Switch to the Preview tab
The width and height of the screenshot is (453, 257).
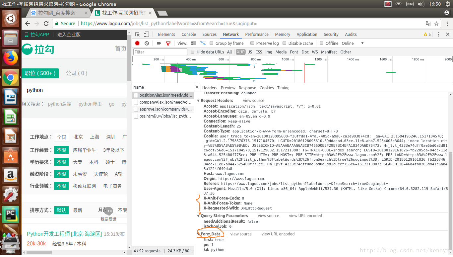coord(228,88)
